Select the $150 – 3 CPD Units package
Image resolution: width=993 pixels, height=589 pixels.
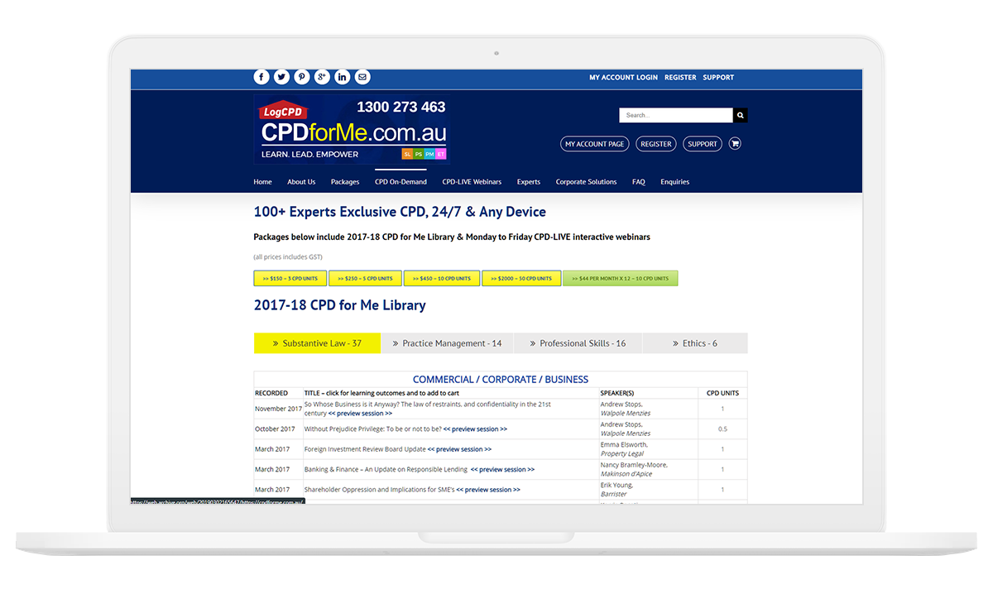pyautogui.click(x=290, y=279)
